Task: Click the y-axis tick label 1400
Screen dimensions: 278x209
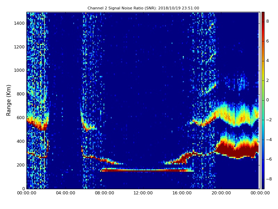Action: (19, 23)
